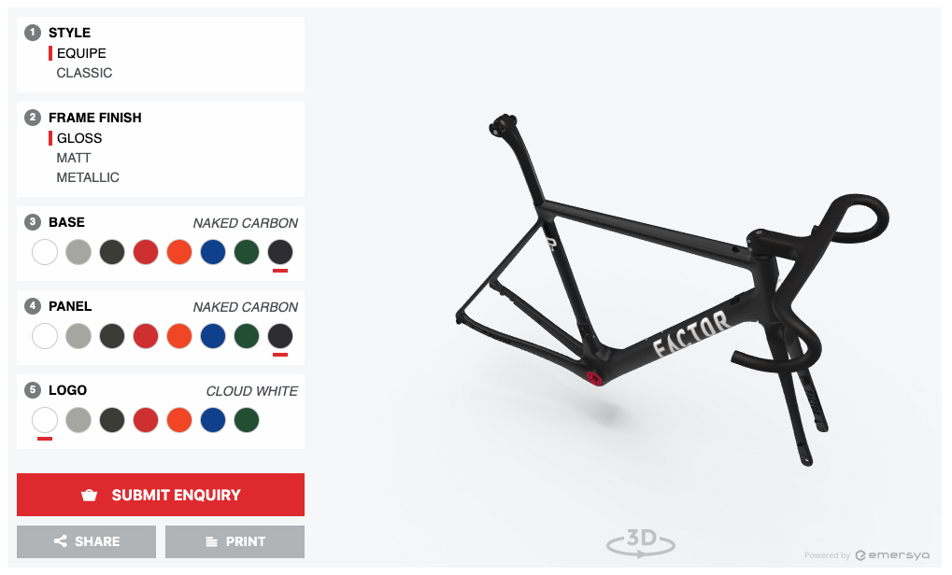Choose the green Panel color swatch
952x575 pixels.
pyautogui.click(x=247, y=336)
